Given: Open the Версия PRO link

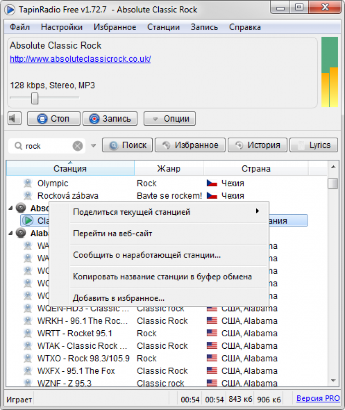Looking at the screenshot, I should tap(318, 398).
